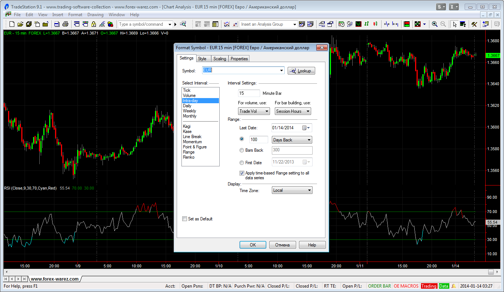Expand the Session Hours dropdown
Screen dimensions: 504x292
[x=293, y=111]
